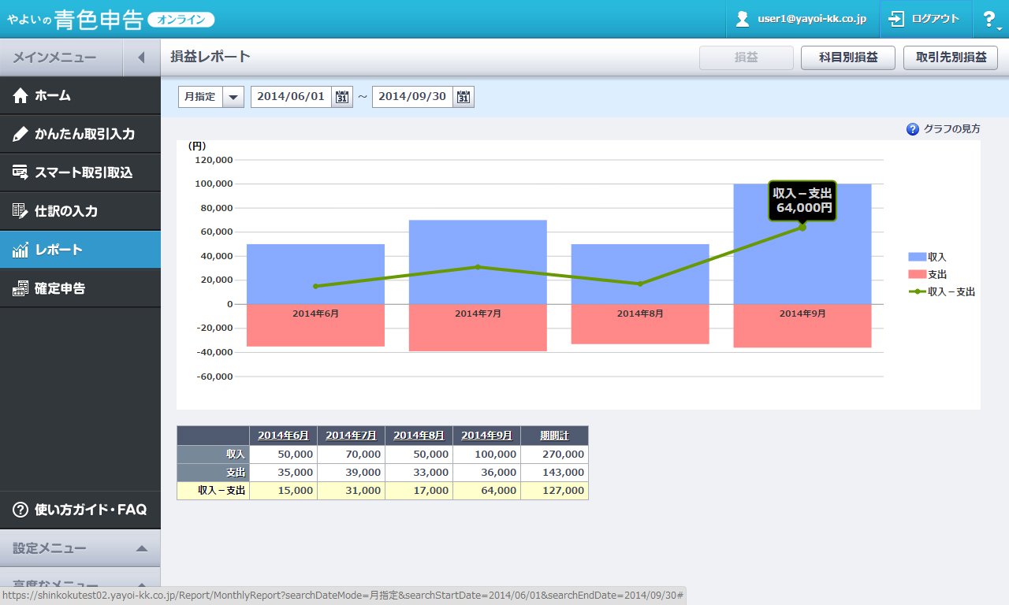The height and width of the screenshot is (605, 1009).
Task: Open 仕訳の入力 menu item
Action: (80, 211)
